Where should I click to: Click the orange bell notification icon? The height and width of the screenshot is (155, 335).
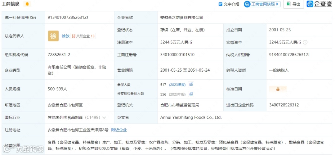[x=27, y=4]
